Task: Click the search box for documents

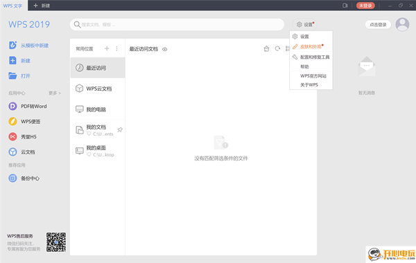Action: [177, 25]
